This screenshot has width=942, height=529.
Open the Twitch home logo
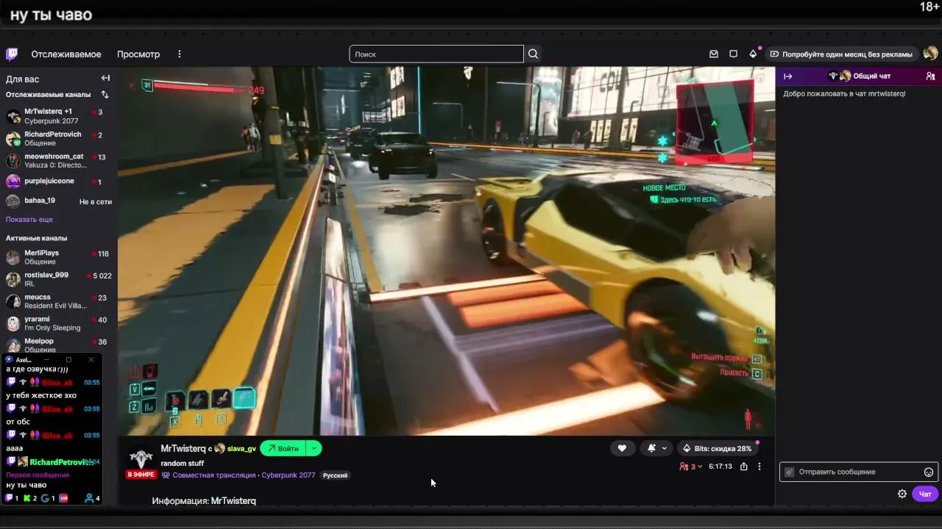click(x=12, y=54)
